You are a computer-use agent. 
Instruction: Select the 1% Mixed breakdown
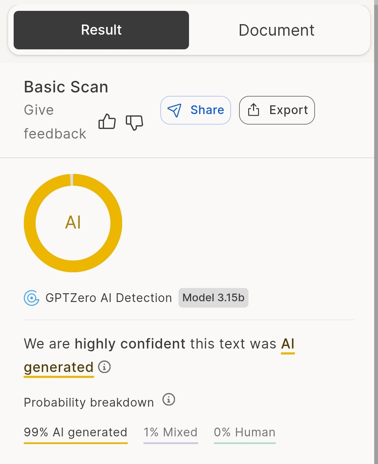(170, 433)
